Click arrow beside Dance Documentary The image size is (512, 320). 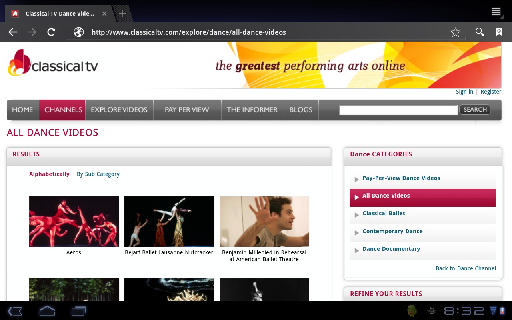coord(356,250)
